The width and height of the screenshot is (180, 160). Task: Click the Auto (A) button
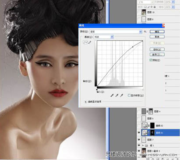click(157, 49)
